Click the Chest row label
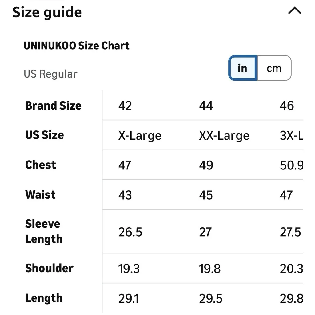 point(40,165)
